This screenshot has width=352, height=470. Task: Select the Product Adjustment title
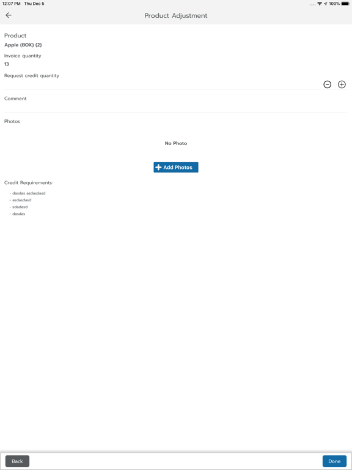pyautogui.click(x=176, y=15)
